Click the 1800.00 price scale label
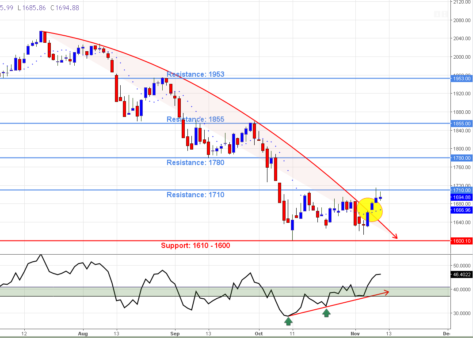 tap(462, 149)
